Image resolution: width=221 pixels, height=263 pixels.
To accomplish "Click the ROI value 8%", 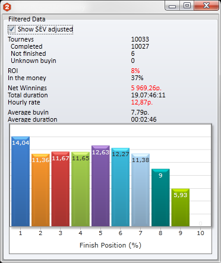I will [135, 71].
